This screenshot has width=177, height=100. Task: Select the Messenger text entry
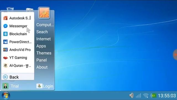tap(18, 26)
